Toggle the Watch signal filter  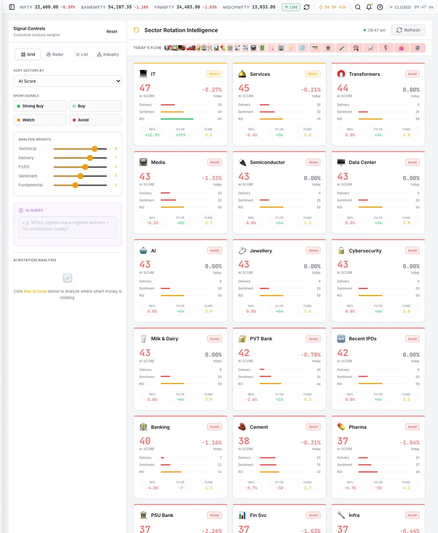(40, 120)
